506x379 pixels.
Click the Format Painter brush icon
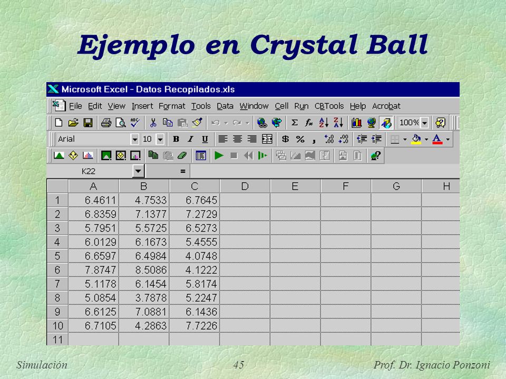[197, 123]
